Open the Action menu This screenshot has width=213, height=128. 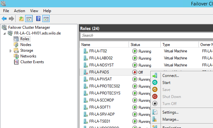point(19,11)
